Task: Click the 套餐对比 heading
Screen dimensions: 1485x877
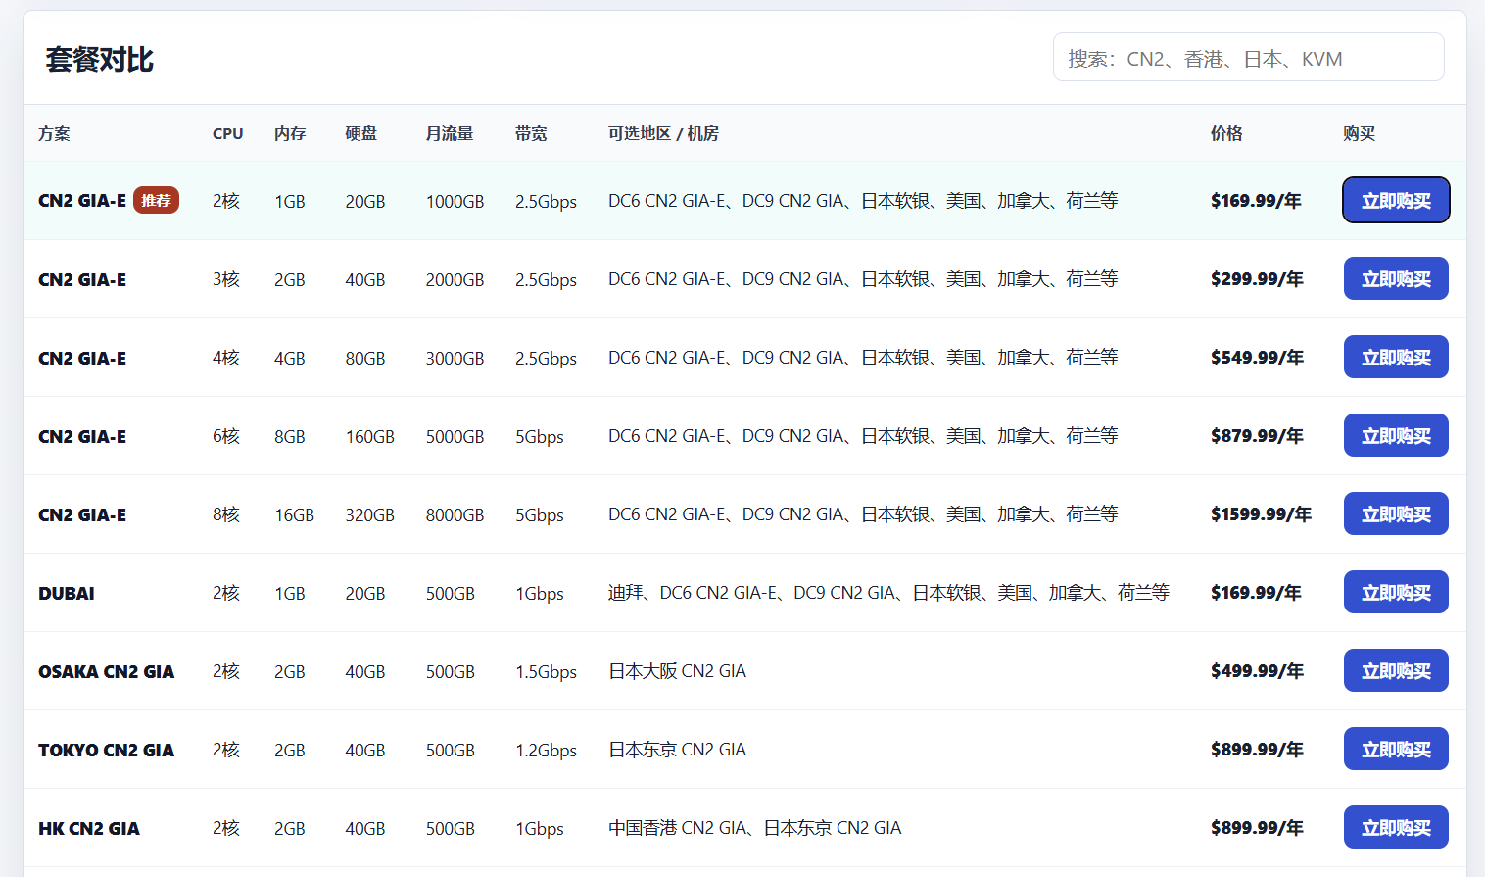Action: tap(99, 59)
